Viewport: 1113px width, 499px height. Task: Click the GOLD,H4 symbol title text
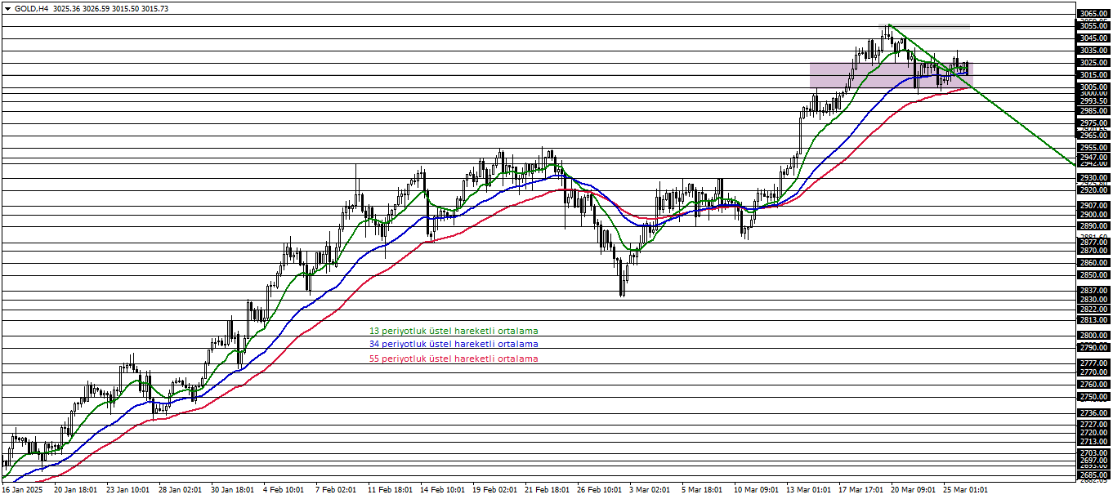[30, 7]
